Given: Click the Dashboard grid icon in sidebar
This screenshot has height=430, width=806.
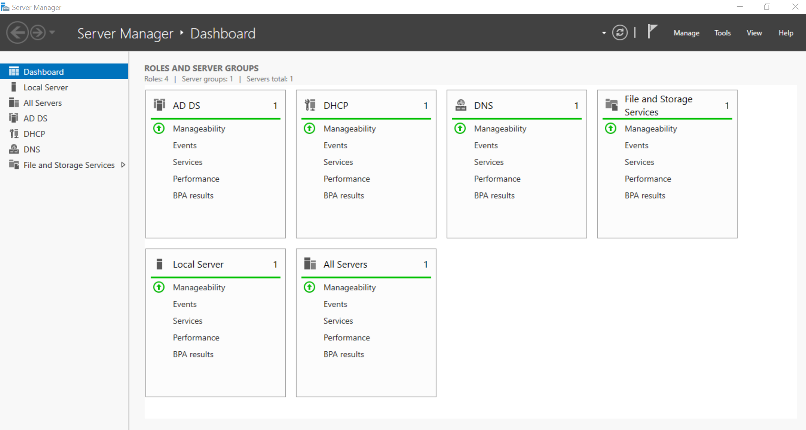Looking at the screenshot, I should tap(14, 71).
